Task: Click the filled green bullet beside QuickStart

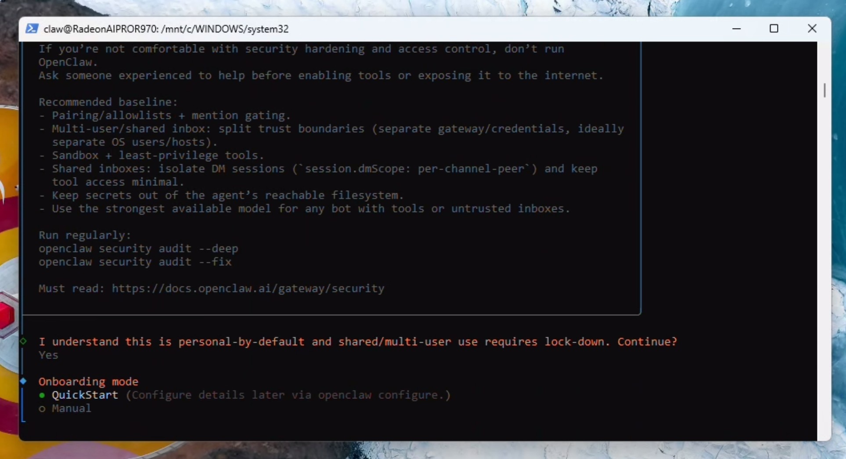Action: [x=42, y=396]
